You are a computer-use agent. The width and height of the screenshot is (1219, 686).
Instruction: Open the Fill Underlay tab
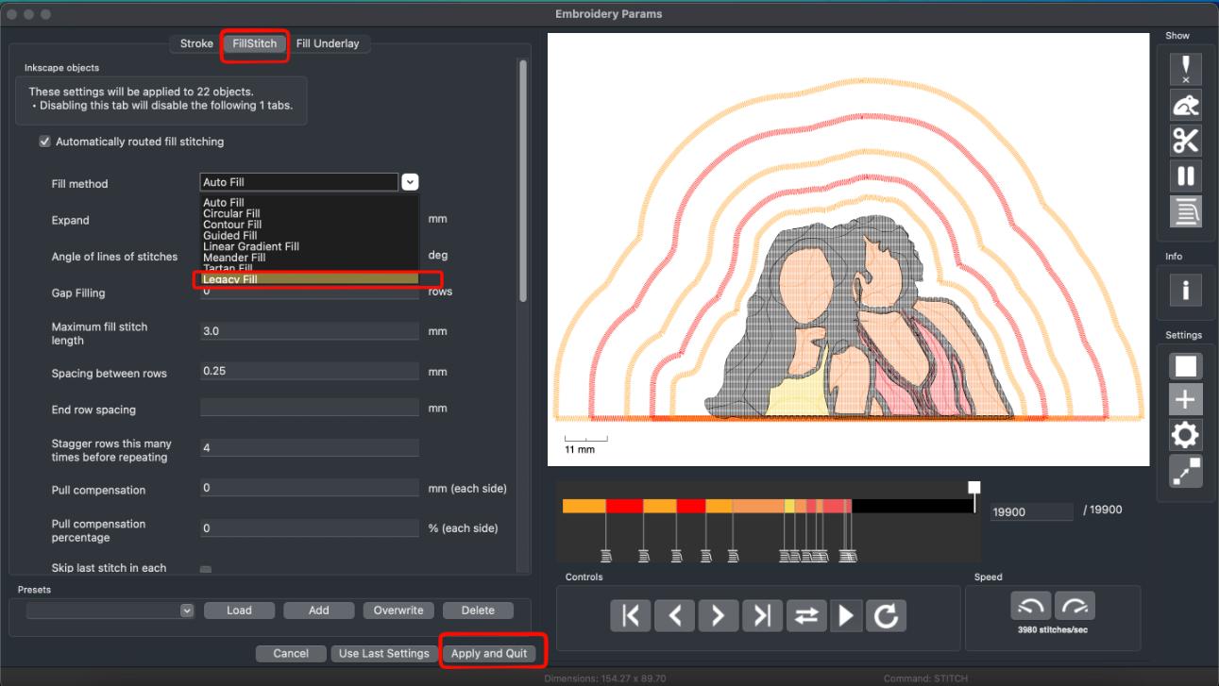click(x=328, y=43)
